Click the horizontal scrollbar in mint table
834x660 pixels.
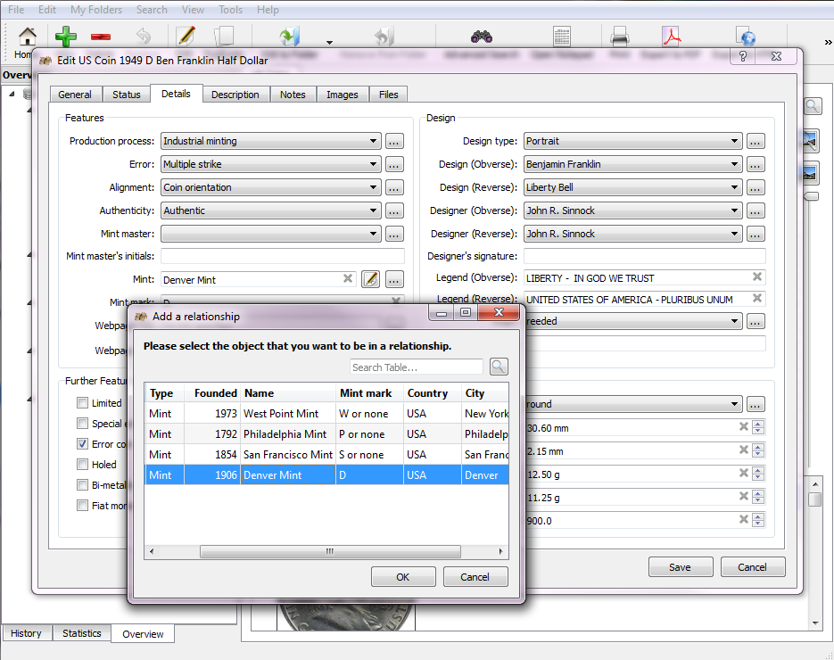(330, 551)
